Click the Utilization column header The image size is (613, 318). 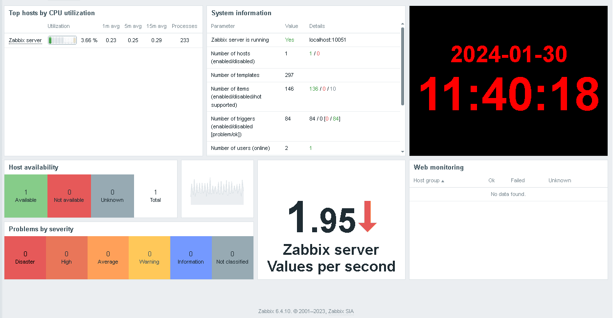pyautogui.click(x=59, y=26)
